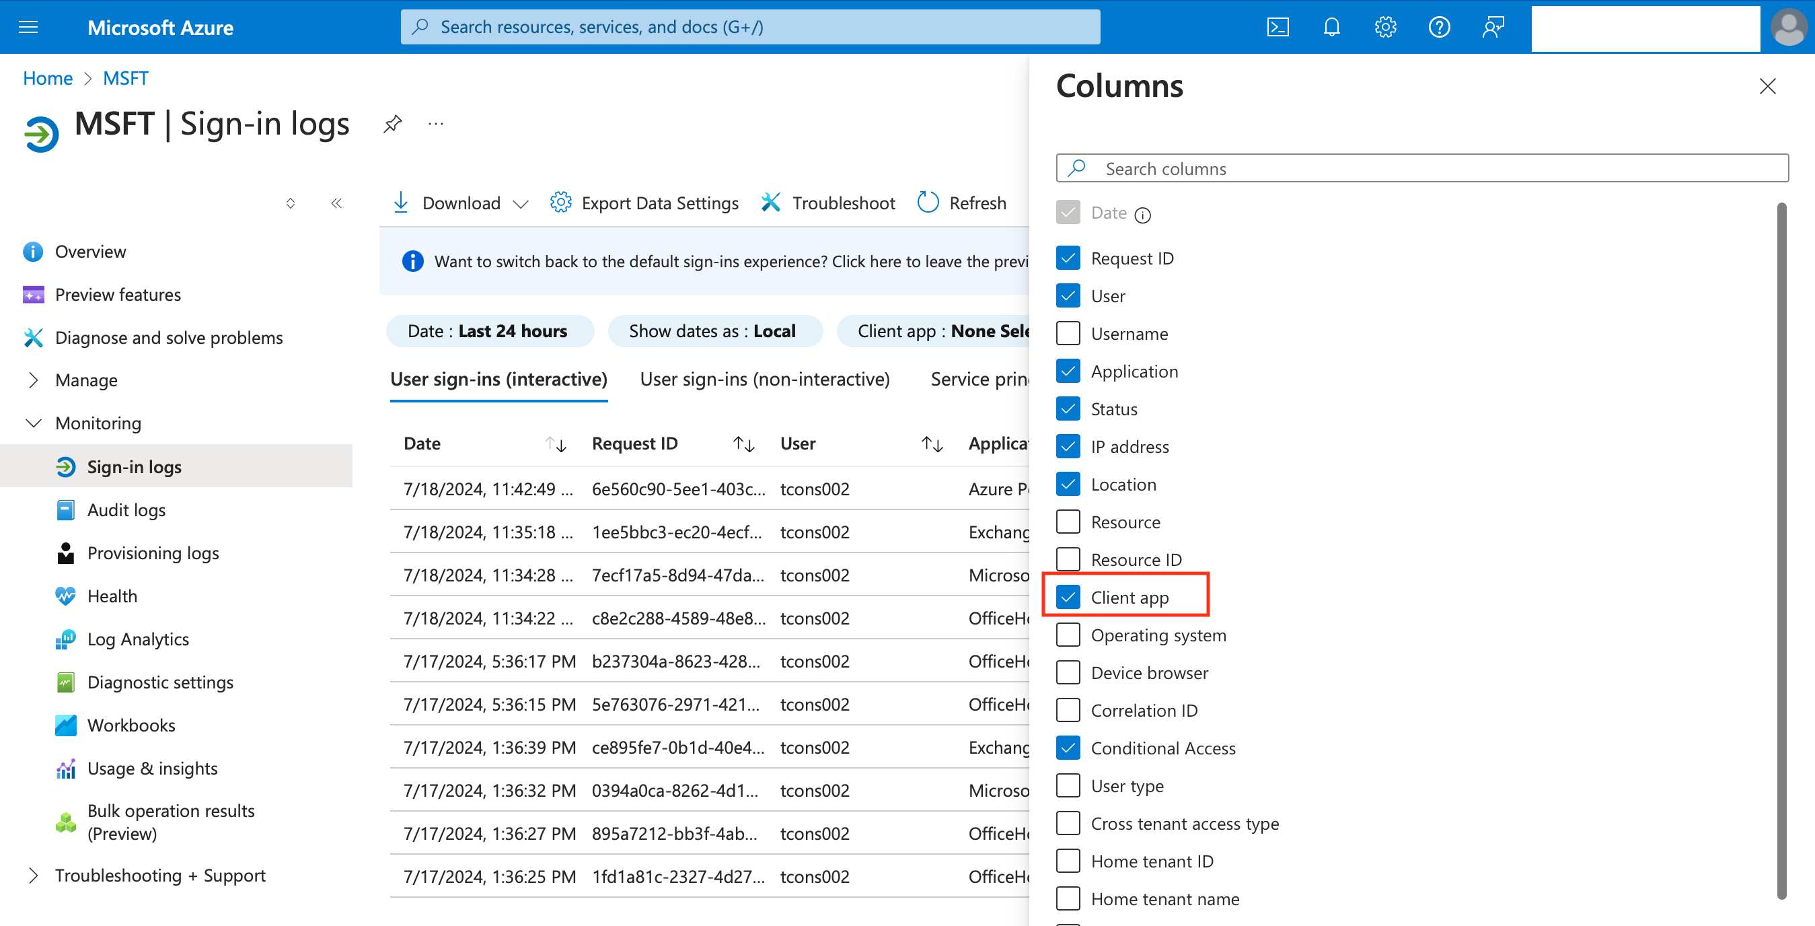The height and width of the screenshot is (926, 1815).
Task: Open the help question mark icon
Action: (1439, 27)
